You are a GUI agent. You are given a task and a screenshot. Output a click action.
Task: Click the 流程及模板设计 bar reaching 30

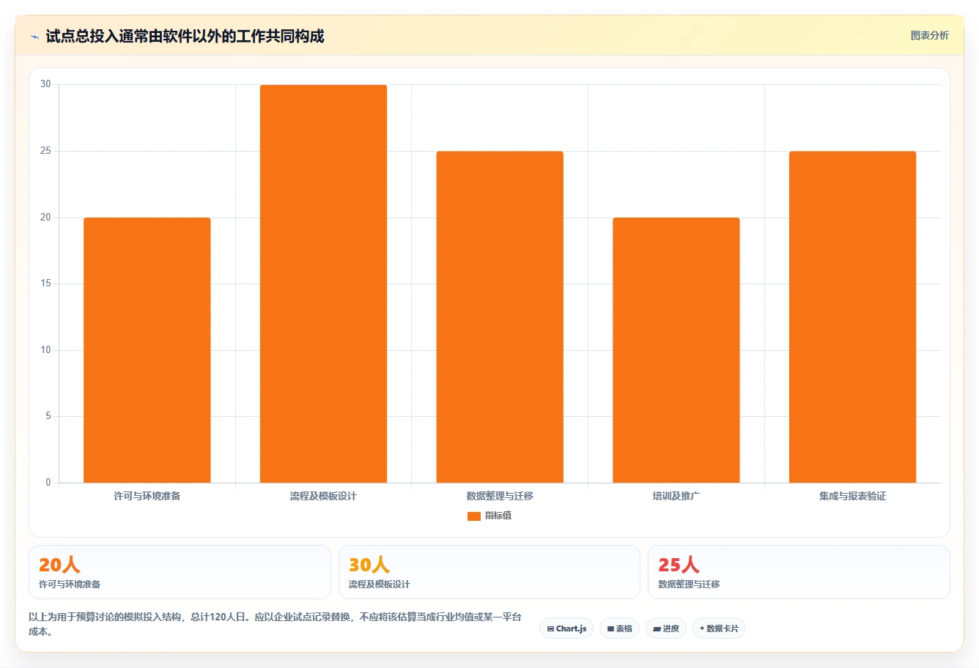pyautogui.click(x=323, y=283)
